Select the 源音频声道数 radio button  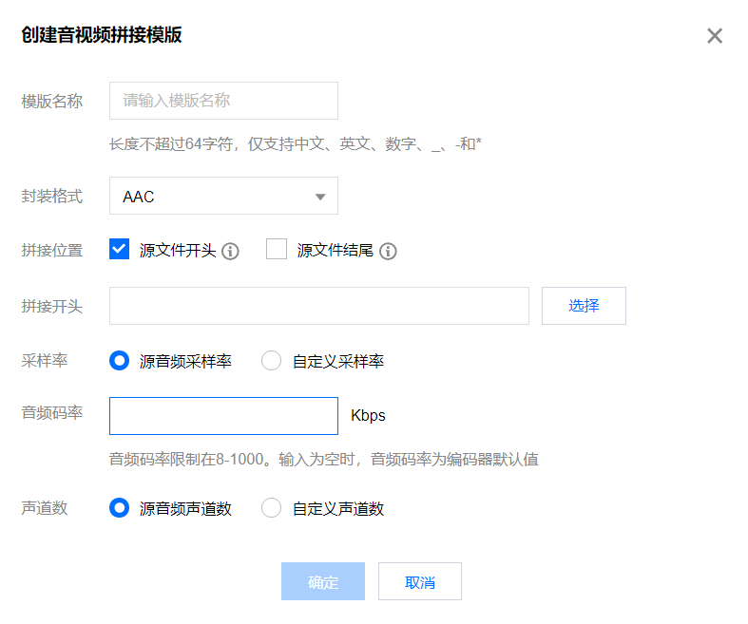[x=119, y=508]
